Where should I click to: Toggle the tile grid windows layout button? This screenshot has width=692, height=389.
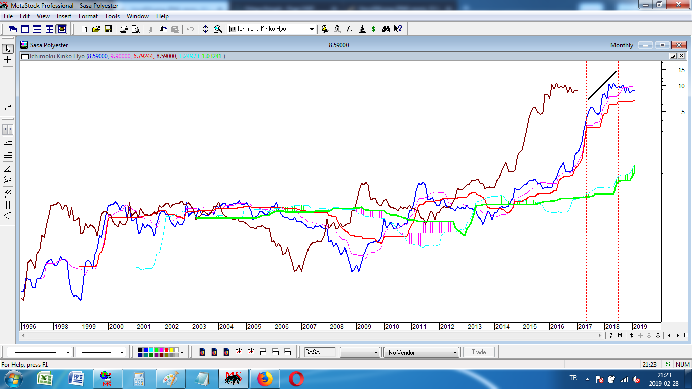point(49,29)
